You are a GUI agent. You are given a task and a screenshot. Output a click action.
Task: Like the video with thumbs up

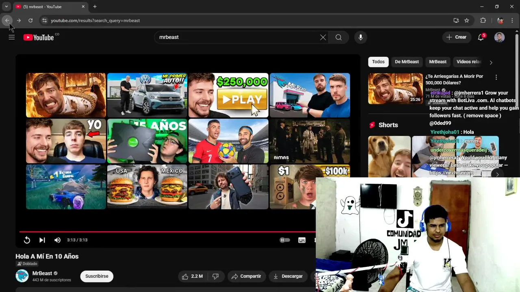pyautogui.click(x=193, y=276)
